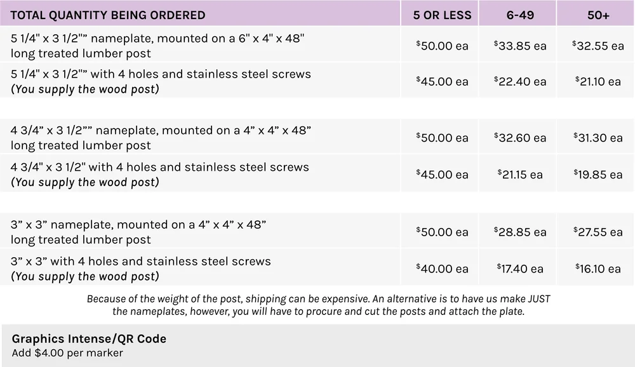Click the Graphics Intense/QR Code heading

pos(89,338)
